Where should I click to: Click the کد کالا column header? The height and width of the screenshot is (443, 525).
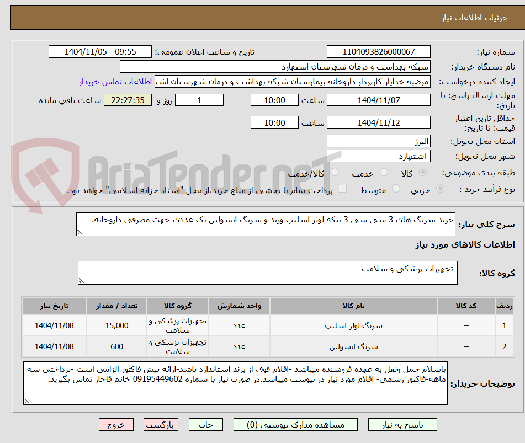tap(466, 306)
